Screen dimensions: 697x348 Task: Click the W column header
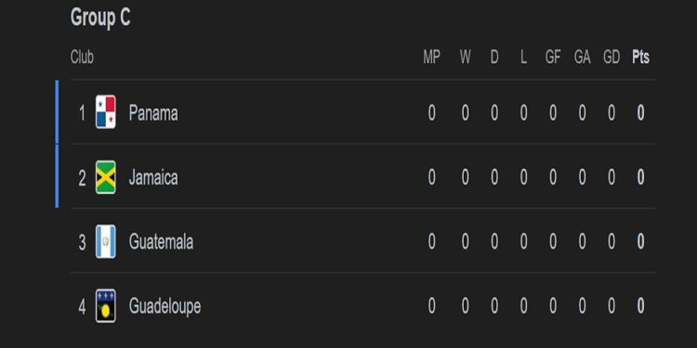pos(465,58)
